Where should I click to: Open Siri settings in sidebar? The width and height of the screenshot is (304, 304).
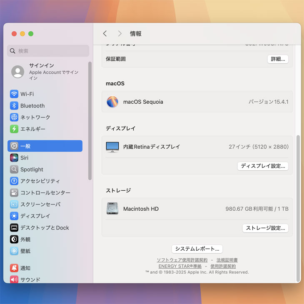(24, 158)
